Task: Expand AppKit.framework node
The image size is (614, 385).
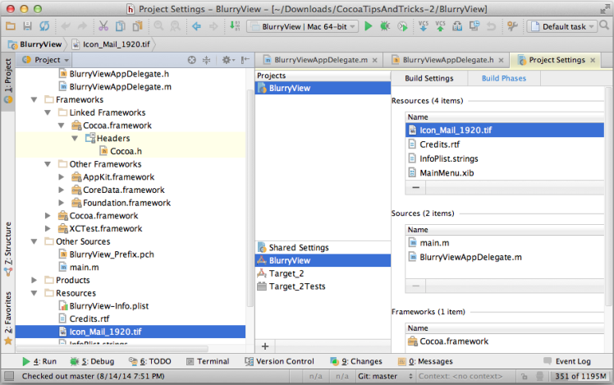Action: tap(61, 177)
